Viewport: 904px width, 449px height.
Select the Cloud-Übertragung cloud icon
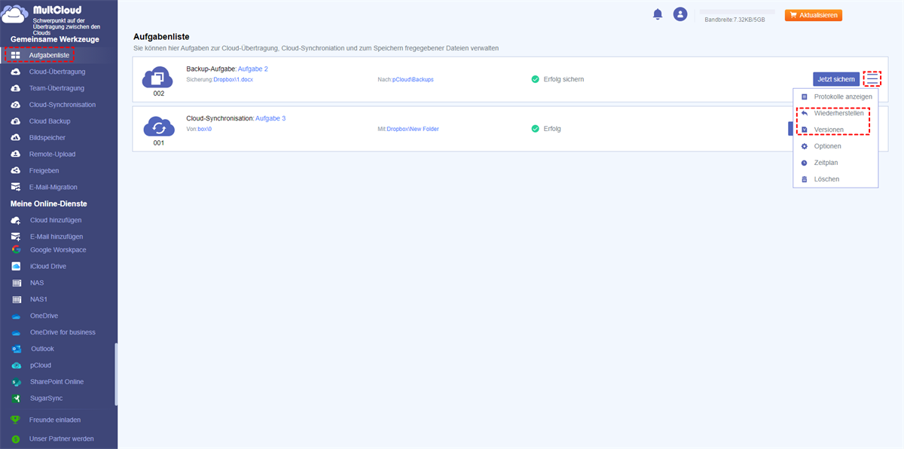point(16,72)
